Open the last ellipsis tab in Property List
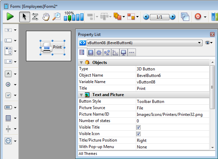Screen dimensions: 218x159 (x=131, y=52)
